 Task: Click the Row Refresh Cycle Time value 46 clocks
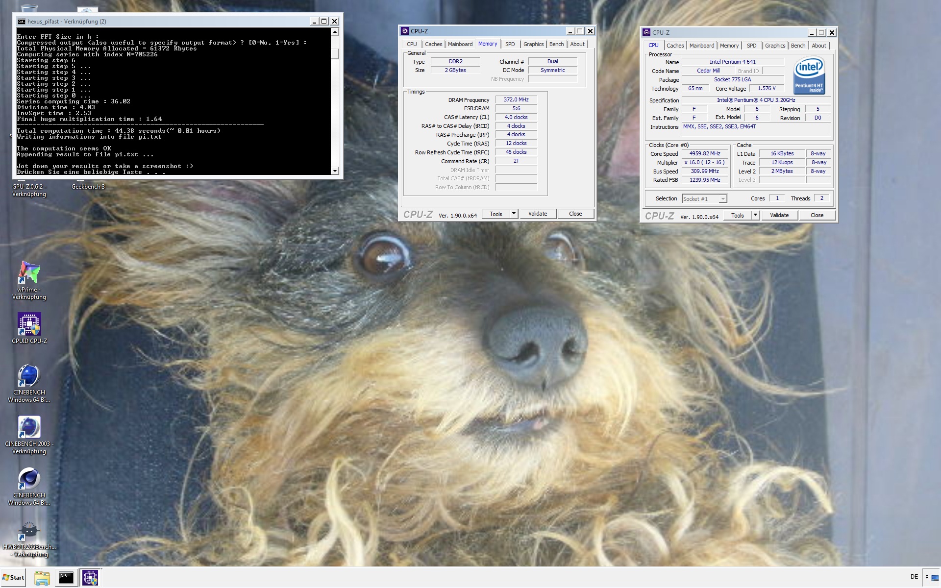(516, 152)
